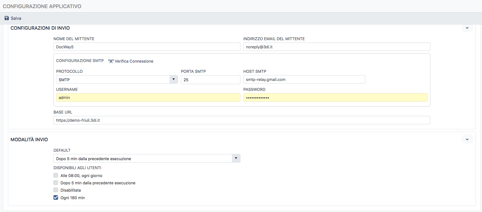This screenshot has height=212, width=482.
Task: Click the sender email address field
Action: (336, 47)
